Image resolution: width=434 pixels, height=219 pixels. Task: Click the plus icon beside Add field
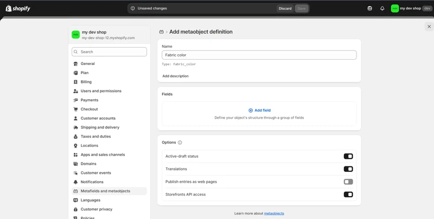pyautogui.click(x=251, y=111)
